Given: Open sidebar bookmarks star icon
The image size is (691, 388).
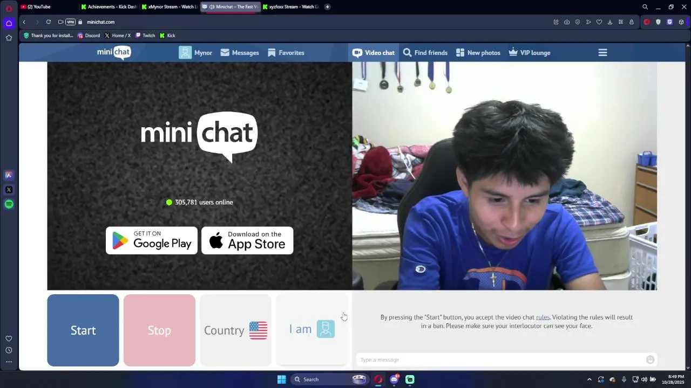Looking at the screenshot, I should click(9, 38).
